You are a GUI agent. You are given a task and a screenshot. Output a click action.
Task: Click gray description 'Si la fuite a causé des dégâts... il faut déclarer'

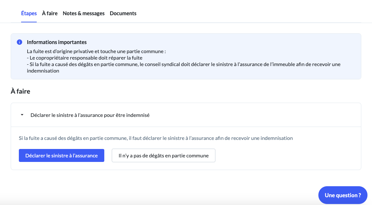[156, 138]
